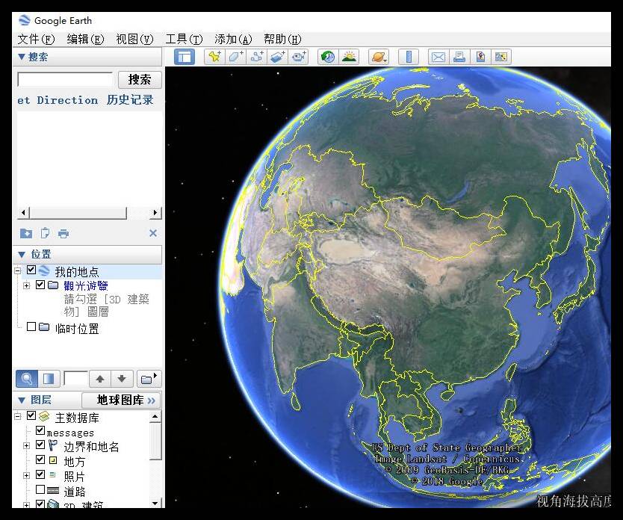
Task: Select the 觀光游覽 folder link
Action: (86, 285)
